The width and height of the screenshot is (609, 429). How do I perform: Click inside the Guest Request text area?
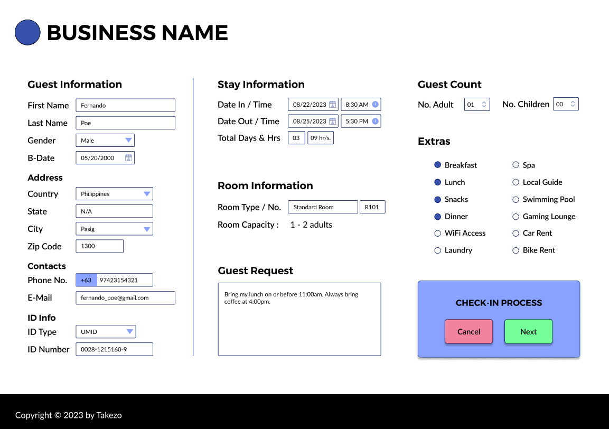coord(299,319)
